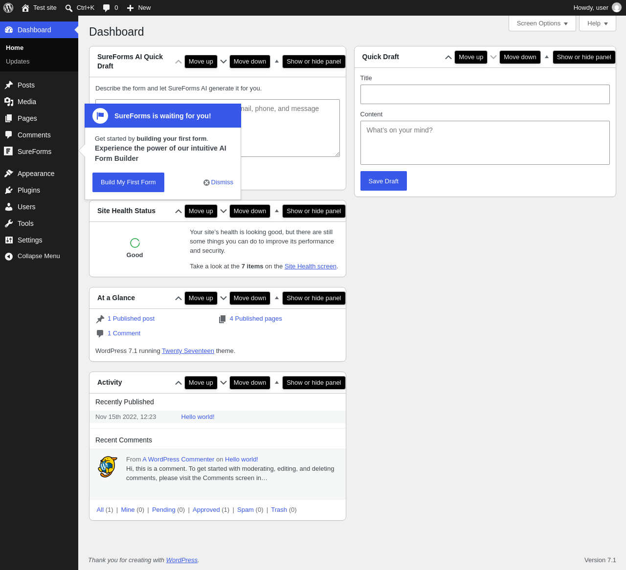
Task: Click the All comments filter
Action: click(100, 510)
